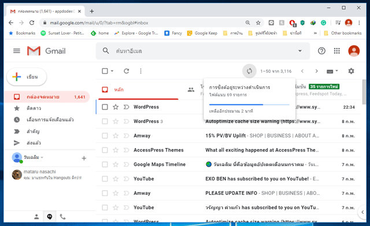The height and width of the screenshot is (226, 370).
Task: Expand the side panel arrow at right edge
Action: (x=362, y=212)
